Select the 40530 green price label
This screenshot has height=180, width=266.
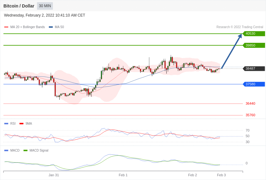click(x=254, y=33)
